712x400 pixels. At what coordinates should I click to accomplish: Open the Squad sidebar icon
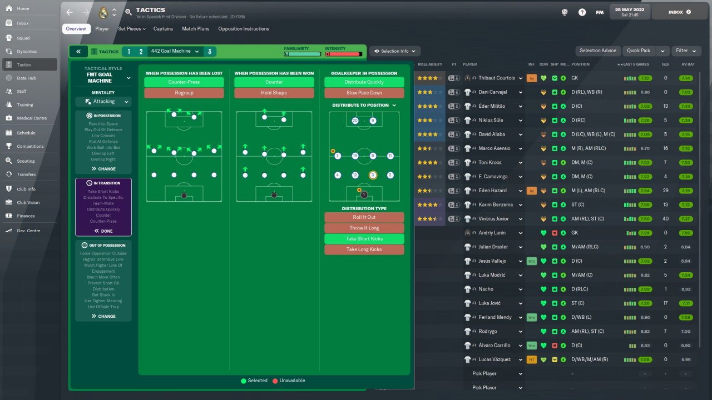point(9,38)
